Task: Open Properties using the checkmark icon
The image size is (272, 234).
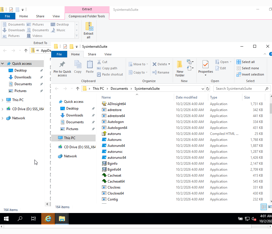Action: (x=205, y=64)
